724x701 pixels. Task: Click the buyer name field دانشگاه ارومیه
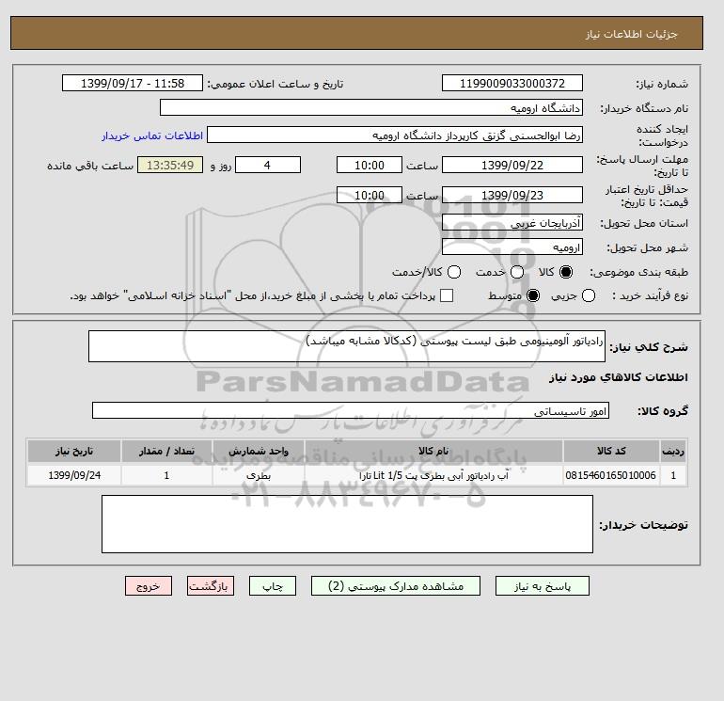pyautogui.click(x=371, y=107)
